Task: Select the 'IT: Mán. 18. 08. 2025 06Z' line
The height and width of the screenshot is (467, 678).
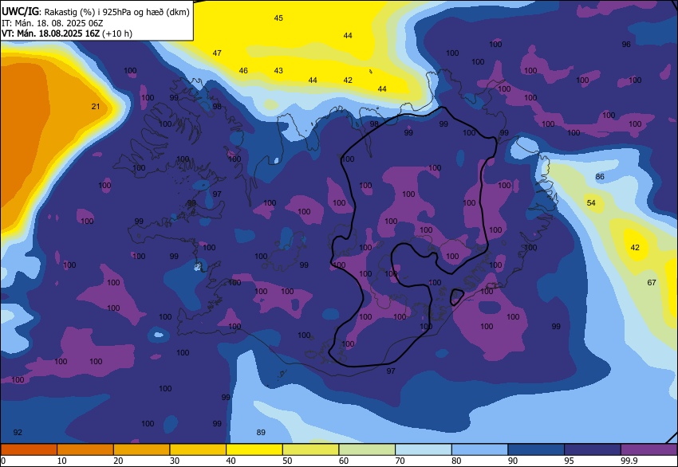Action: [x=53, y=23]
